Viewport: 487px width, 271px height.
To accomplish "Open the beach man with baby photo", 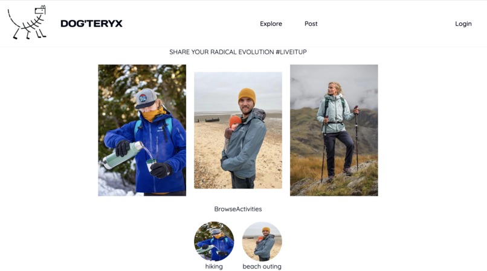I will (238, 130).
